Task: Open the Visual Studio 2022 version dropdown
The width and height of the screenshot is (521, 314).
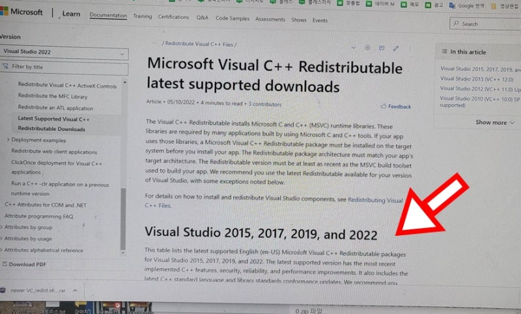Action: coord(64,53)
